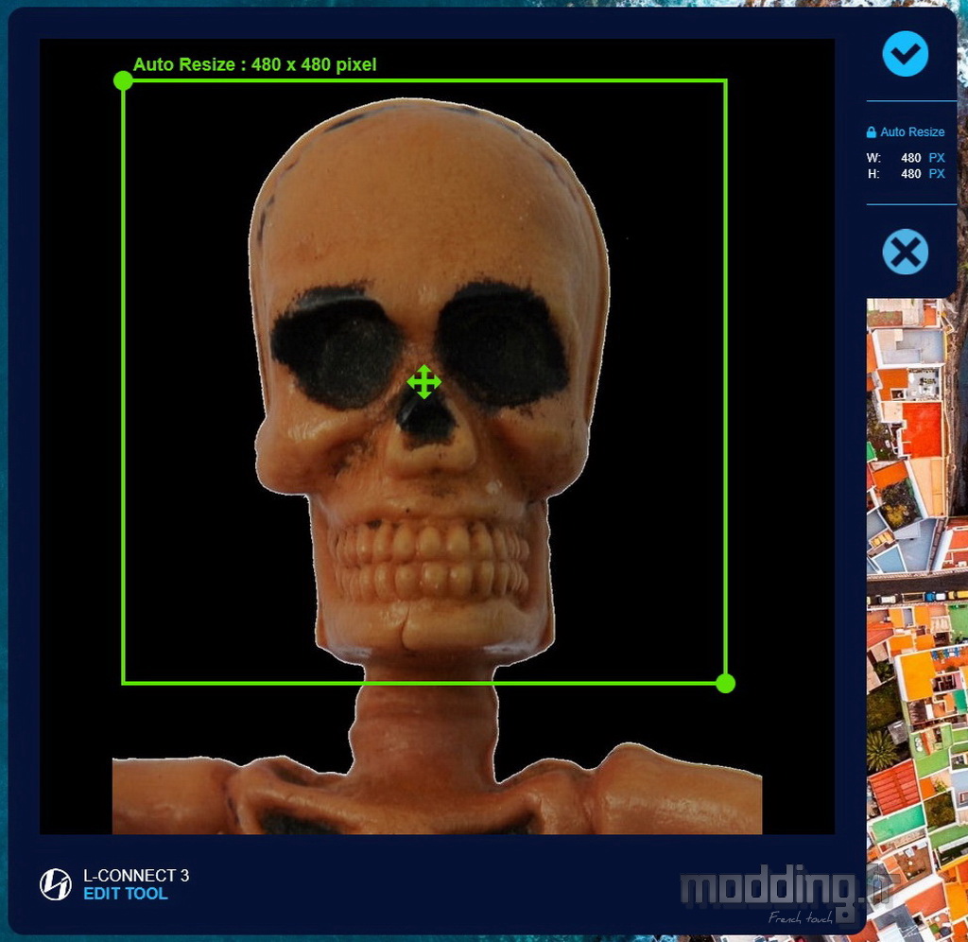Select the width value 480
This screenshot has width=968, height=942.
[910, 158]
